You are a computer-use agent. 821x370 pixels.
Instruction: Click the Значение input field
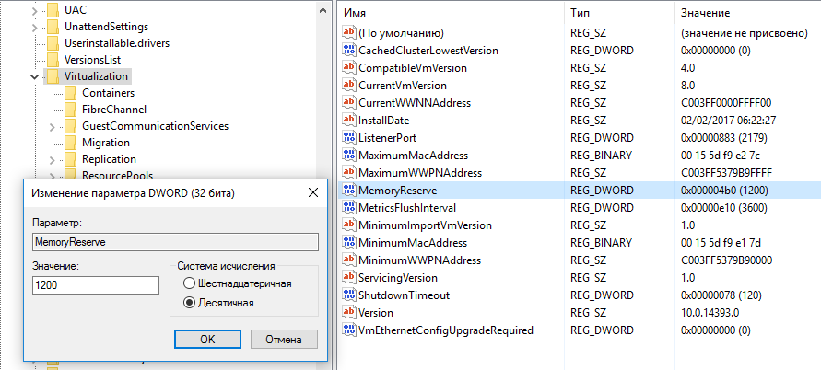[96, 285]
